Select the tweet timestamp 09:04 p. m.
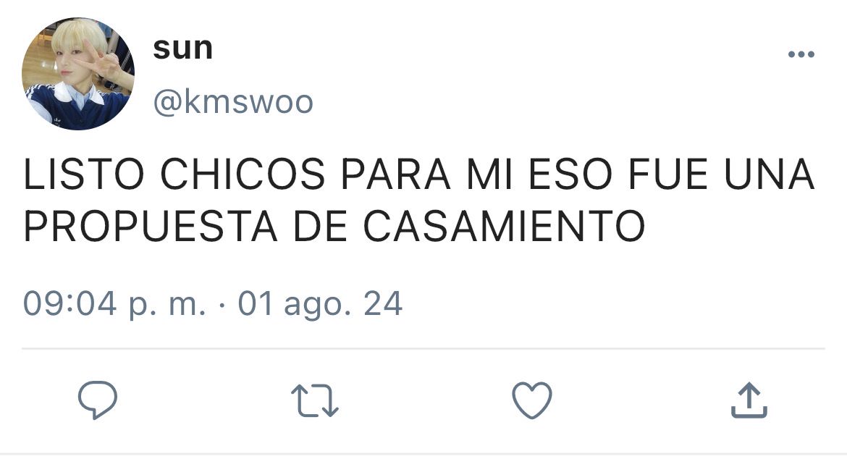 114,304
